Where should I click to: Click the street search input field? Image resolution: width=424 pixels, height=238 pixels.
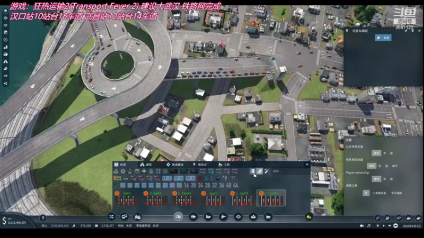click(x=289, y=171)
